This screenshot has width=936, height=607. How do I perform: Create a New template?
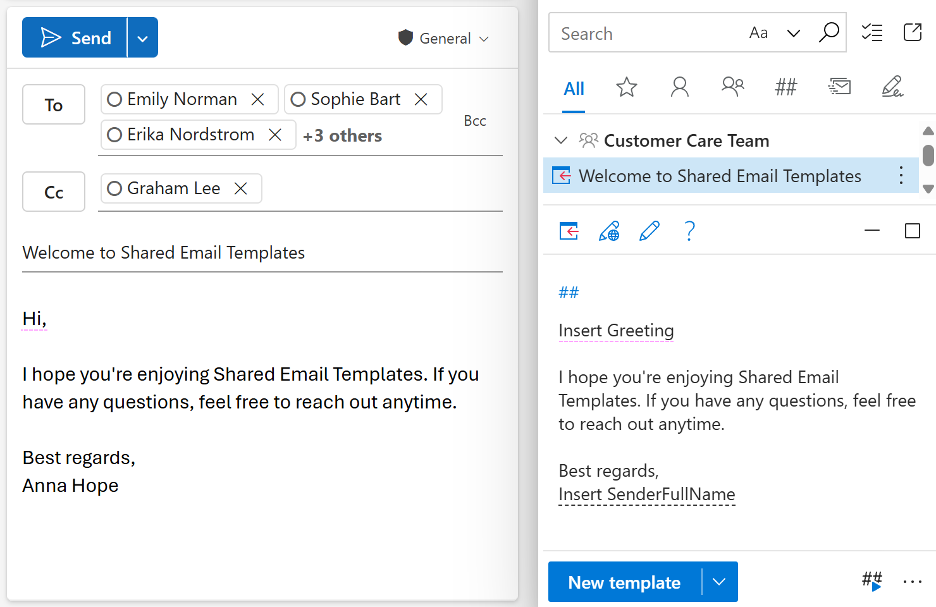pos(625,582)
